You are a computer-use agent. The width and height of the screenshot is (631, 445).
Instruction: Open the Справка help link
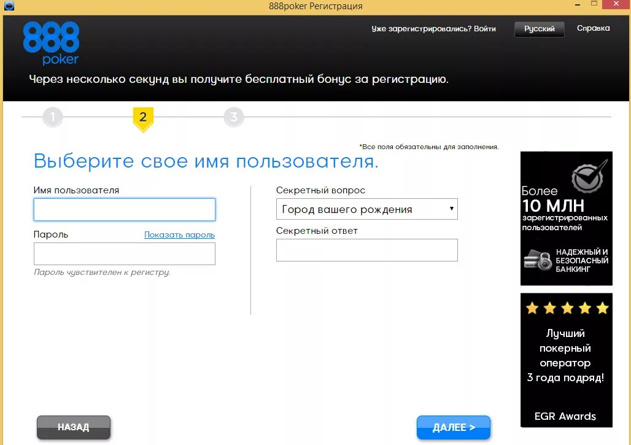tap(593, 28)
